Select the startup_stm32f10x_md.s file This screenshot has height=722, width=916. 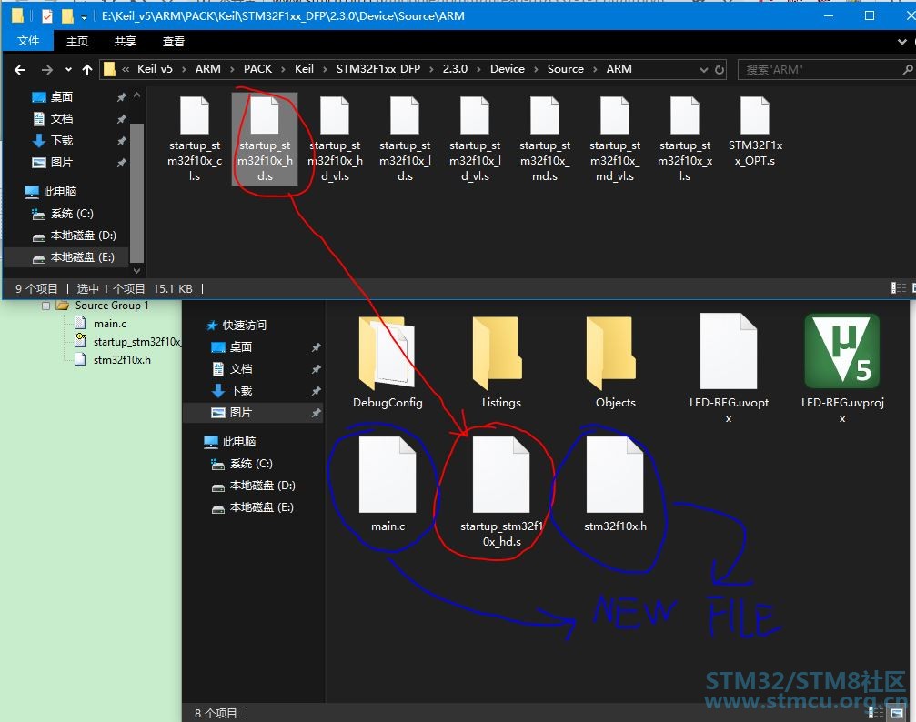545,139
